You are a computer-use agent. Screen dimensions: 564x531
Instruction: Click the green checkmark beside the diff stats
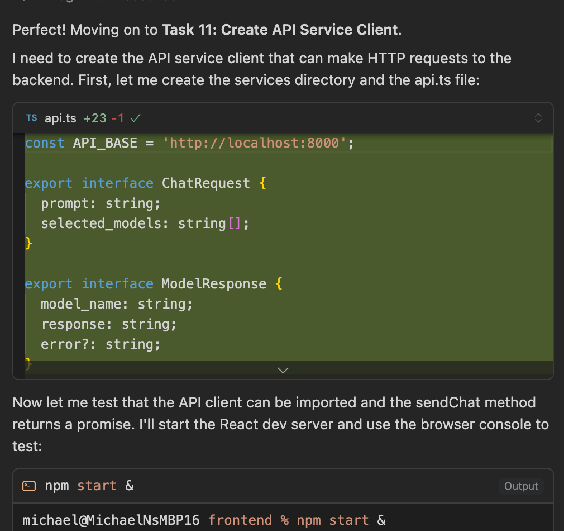(136, 118)
